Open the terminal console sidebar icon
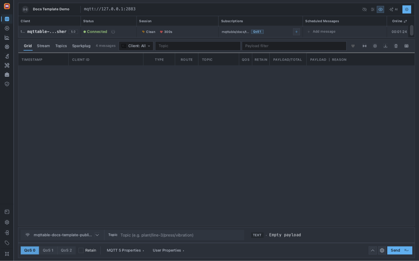Image resolution: width=419 pixels, height=261 pixels. click(x=7, y=212)
